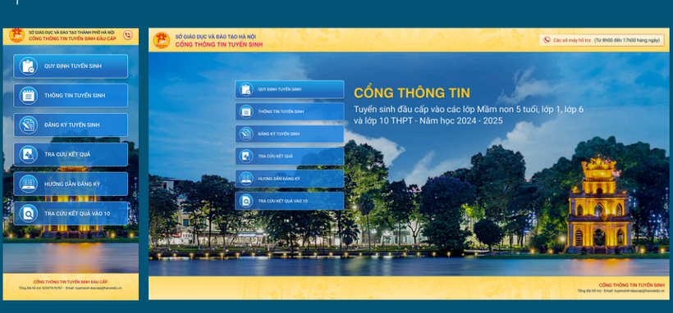Viewport: 673px width, 313px height.
Task: Click the laptop icon on mobile Hướng dẫn đăng ký
Action: point(29,184)
